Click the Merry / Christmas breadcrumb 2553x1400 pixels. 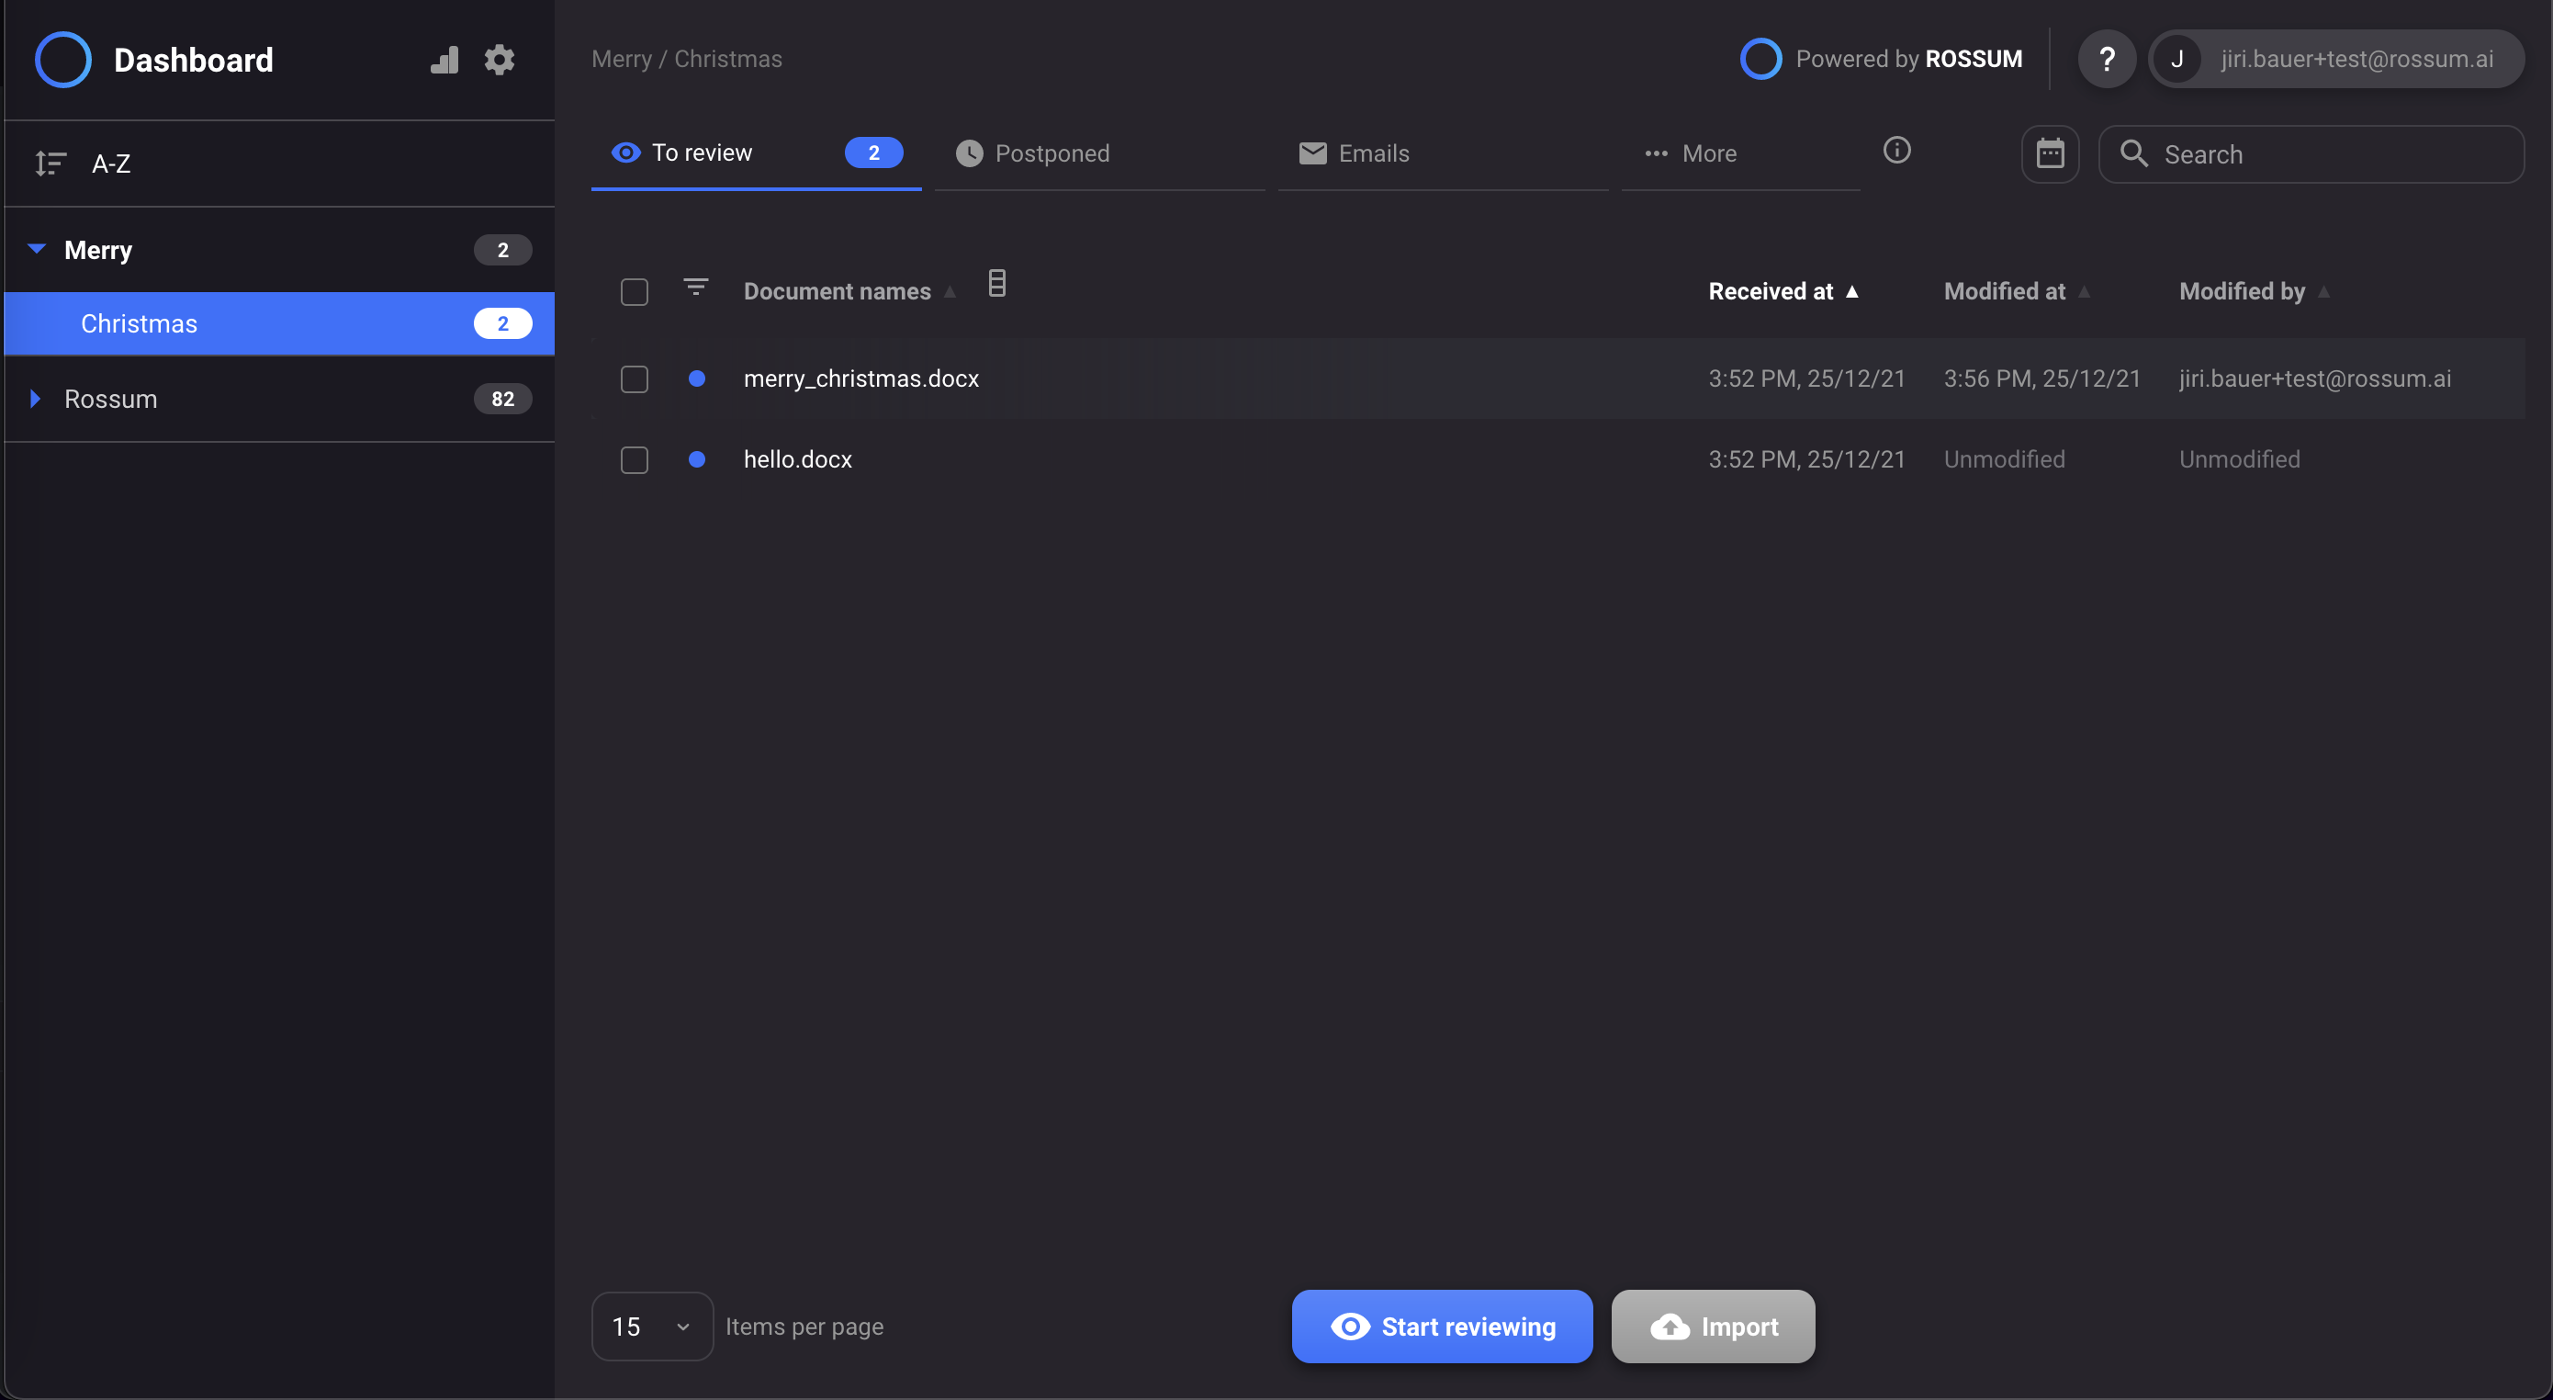pyautogui.click(x=687, y=59)
